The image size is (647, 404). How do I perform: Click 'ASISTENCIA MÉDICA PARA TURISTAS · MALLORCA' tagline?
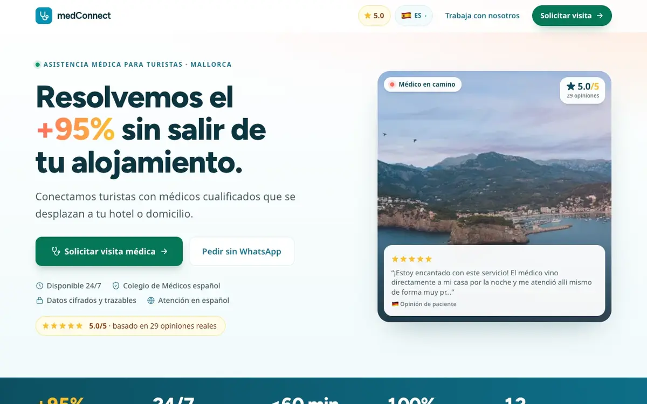[x=137, y=65]
